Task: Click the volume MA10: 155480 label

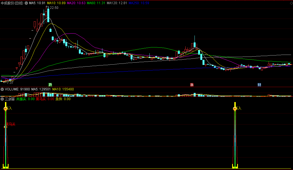Action: coord(63,89)
